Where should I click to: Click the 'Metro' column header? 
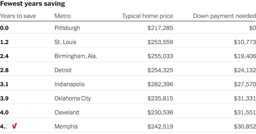(x=62, y=16)
